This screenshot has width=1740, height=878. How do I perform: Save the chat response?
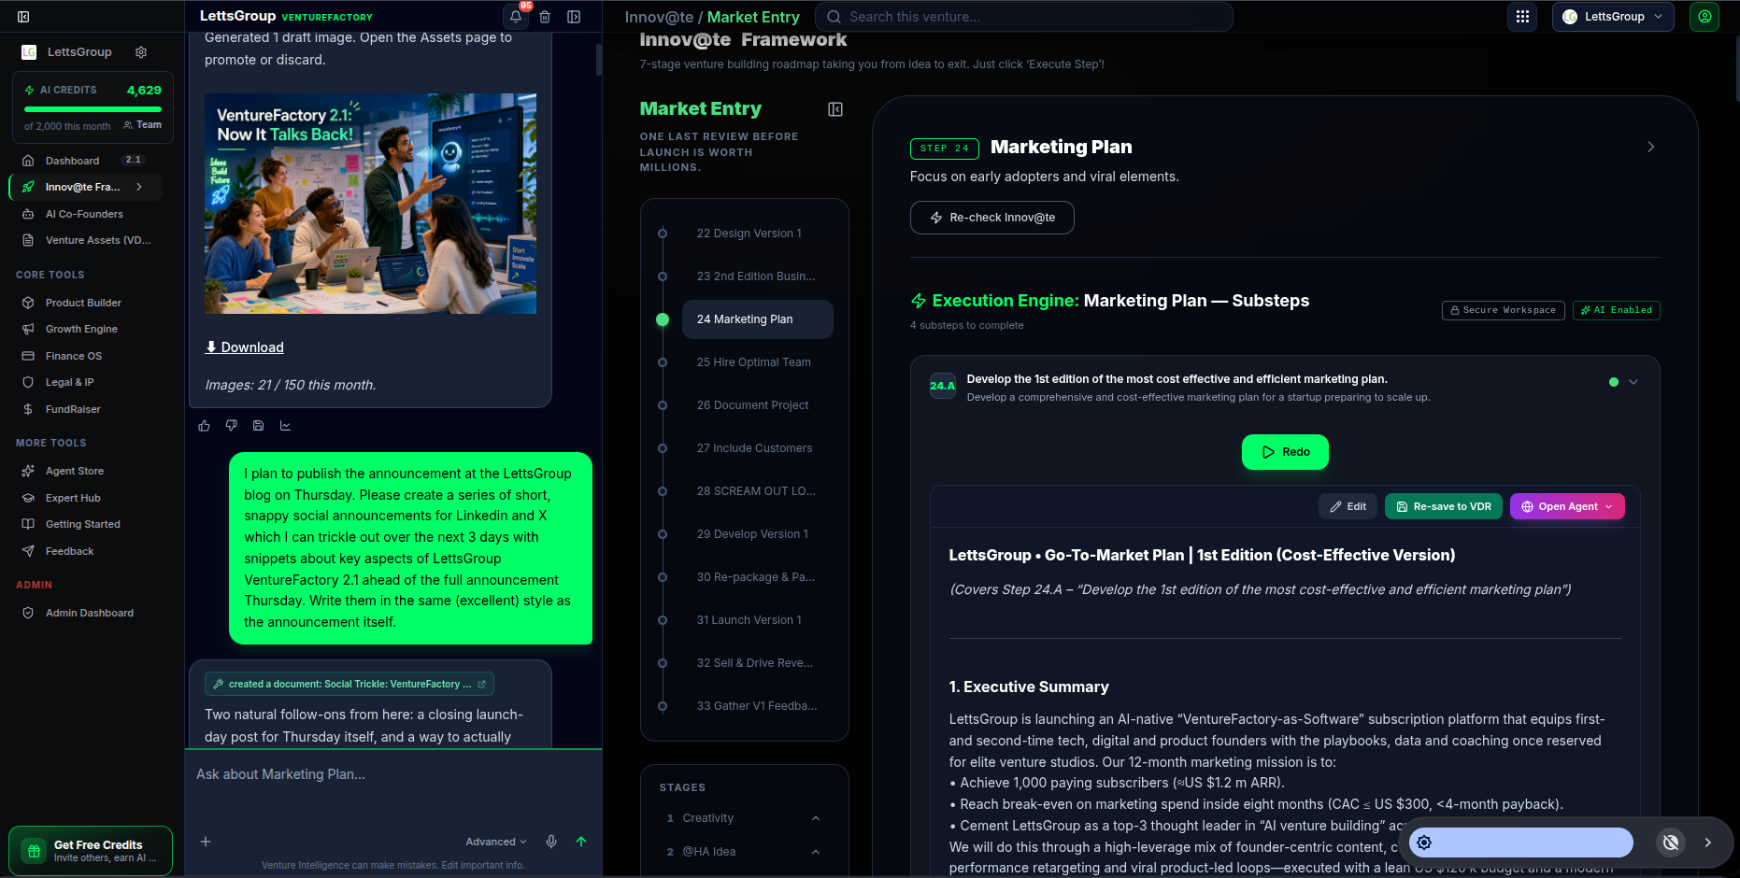pos(259,426)
